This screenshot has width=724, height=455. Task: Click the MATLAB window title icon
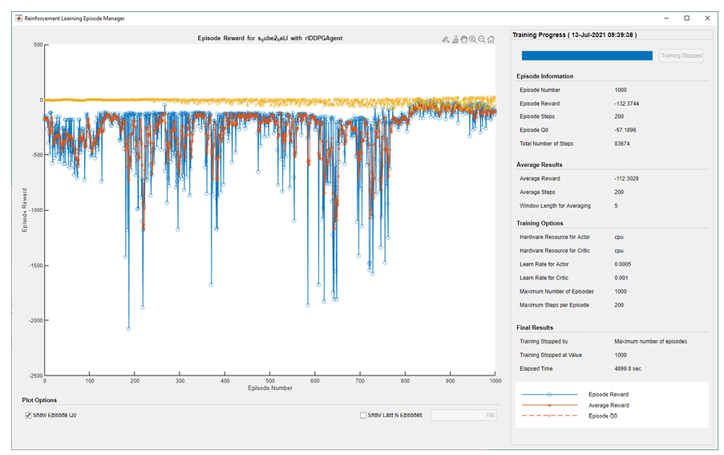(18, 17)
